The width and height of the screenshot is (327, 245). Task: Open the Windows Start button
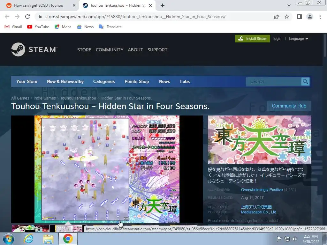[8, 239]
